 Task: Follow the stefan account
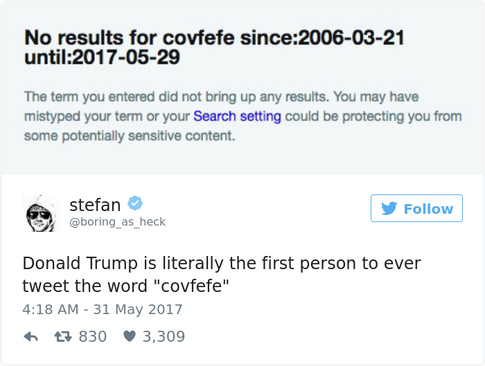416,209
